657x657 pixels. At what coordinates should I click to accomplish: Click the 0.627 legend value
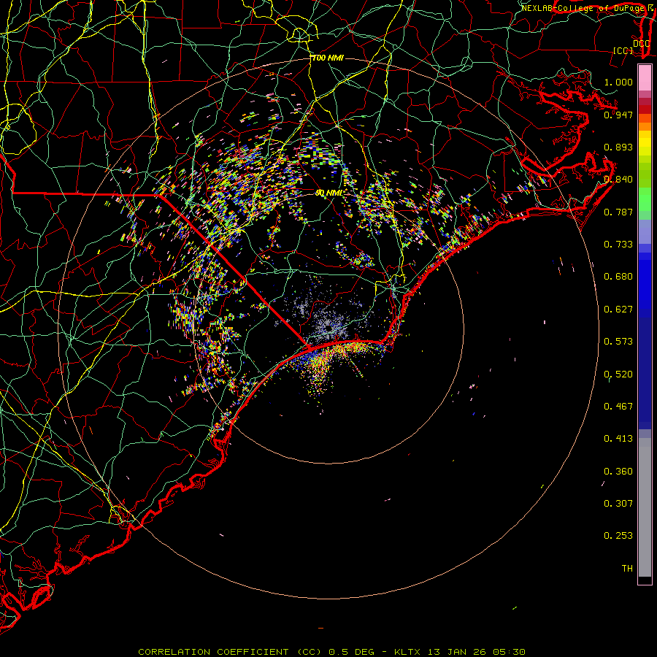coord(618,310)
